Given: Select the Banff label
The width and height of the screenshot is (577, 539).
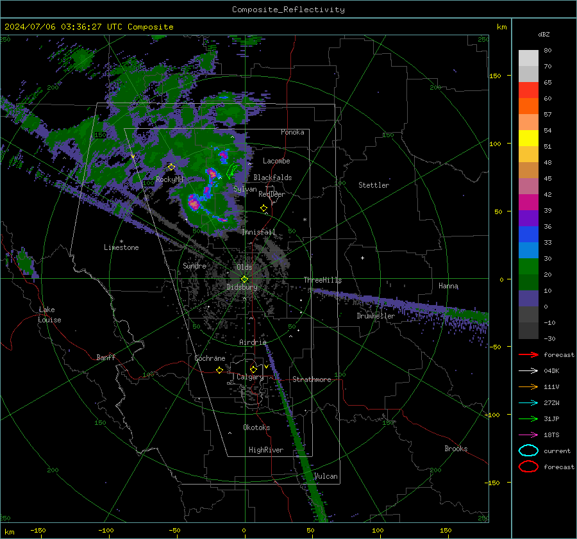Looking at the screenshot, I should tap(106, 357).
